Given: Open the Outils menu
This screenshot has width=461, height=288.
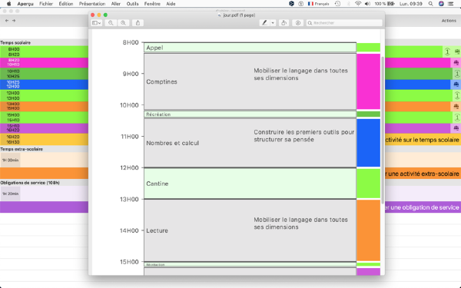Looking at the screenshot, I should [132, 4].
